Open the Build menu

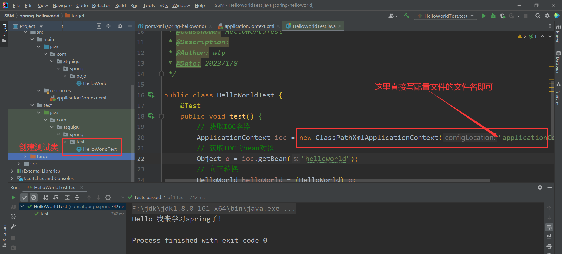[120, 5]
